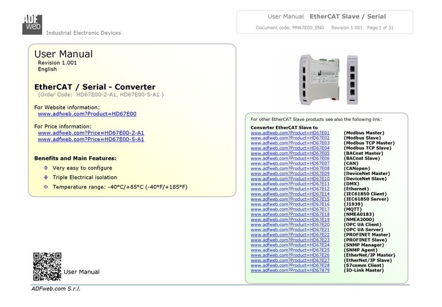Screen dimensions: 442x307
Task: Open the HD67E24 SNMP Manager link
Action: point(290,245)
